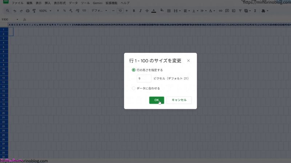Open the 挿入 menu

(48, 3)
